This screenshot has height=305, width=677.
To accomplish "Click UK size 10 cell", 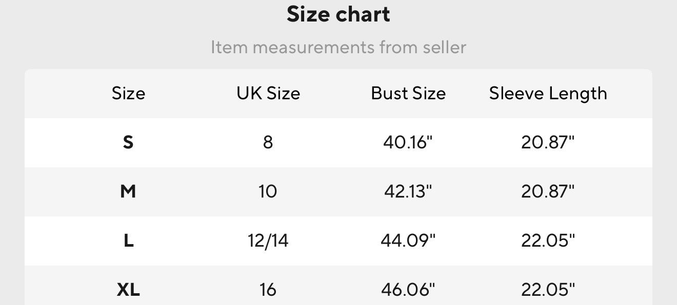I will [x=268, y=191].
